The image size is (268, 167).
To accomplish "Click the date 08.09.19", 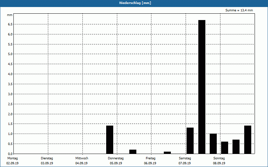I will (x=219, y=163).
